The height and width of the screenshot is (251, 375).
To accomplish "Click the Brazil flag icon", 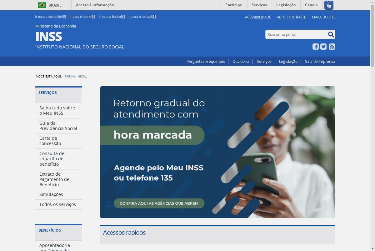I will (x=42, y=5).
